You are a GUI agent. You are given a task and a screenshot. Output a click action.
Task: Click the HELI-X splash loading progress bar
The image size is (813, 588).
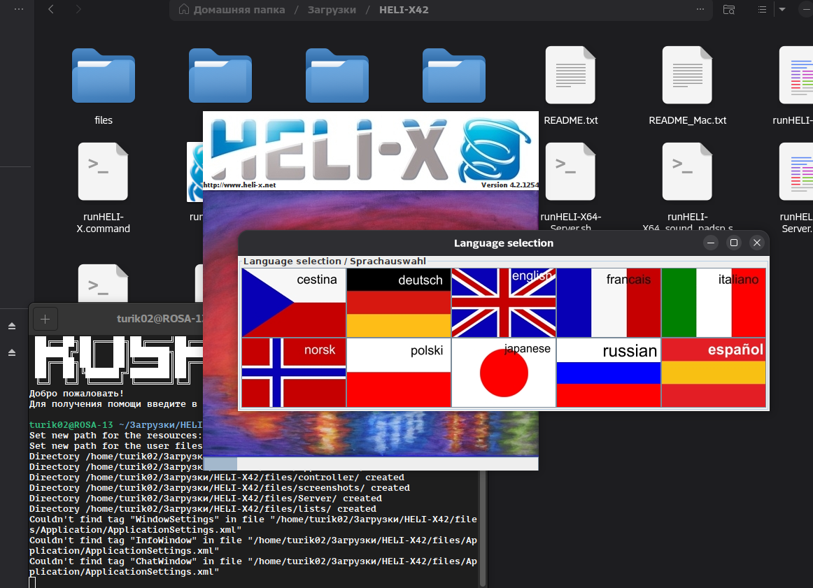coord(371,464)
